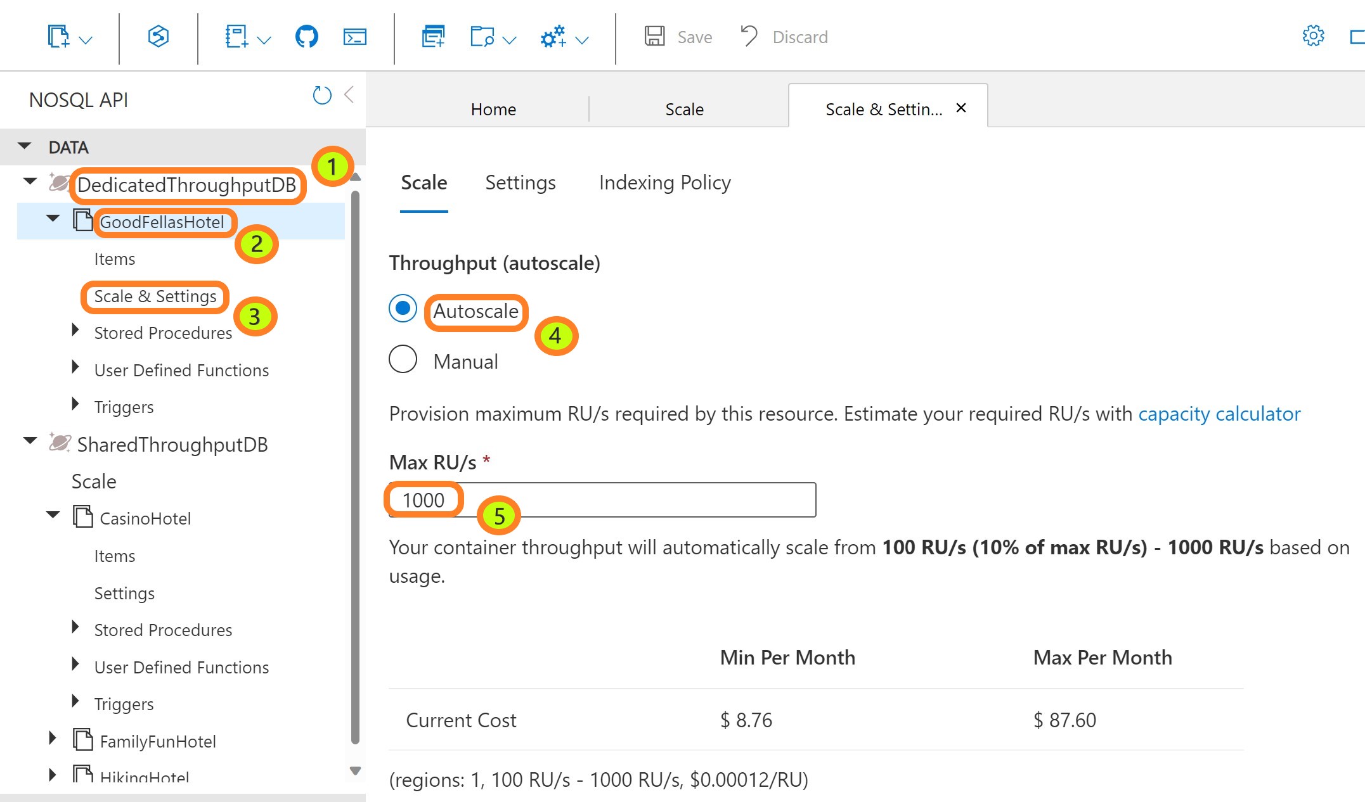Switch to the Indexing Policy tab
Image resolution: width=1365 pixels, height=802 pixels.
[x=664, y=182]
